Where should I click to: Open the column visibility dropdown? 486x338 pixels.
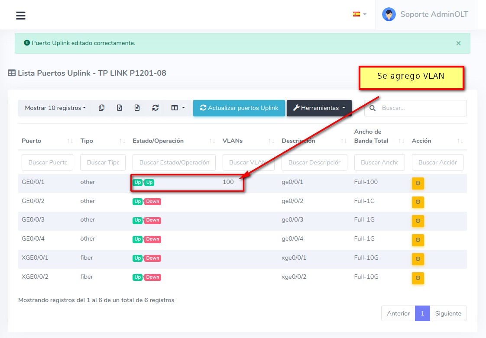coord(178,108)
